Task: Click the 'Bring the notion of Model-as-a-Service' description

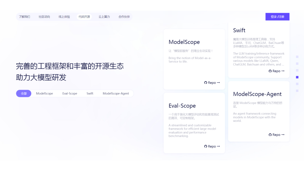Action: click(190, 60)
